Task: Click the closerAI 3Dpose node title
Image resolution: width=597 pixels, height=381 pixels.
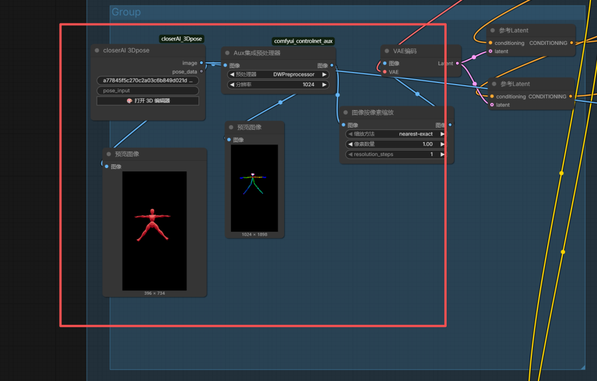Action: [x=126, y=50]
